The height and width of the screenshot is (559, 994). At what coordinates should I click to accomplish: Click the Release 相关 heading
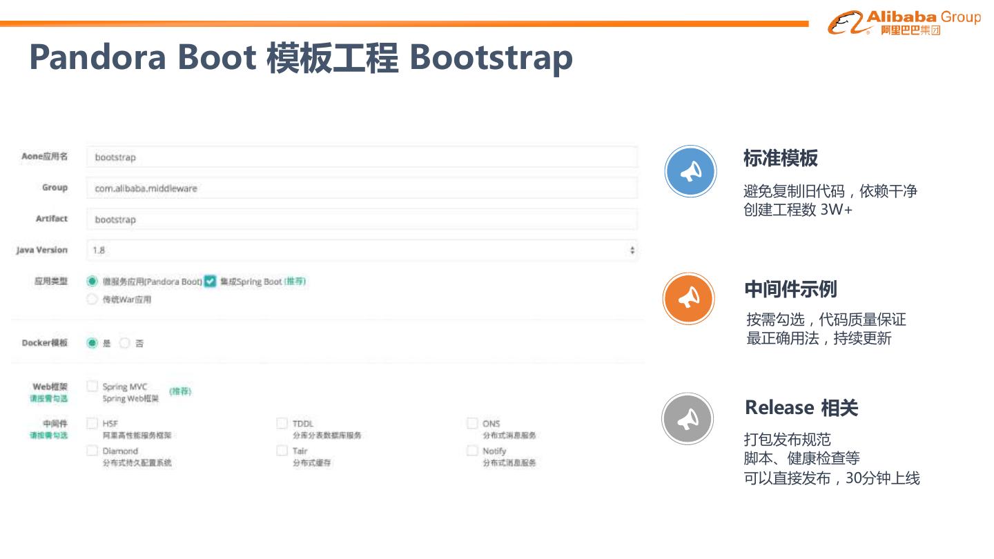pos(801,408)
